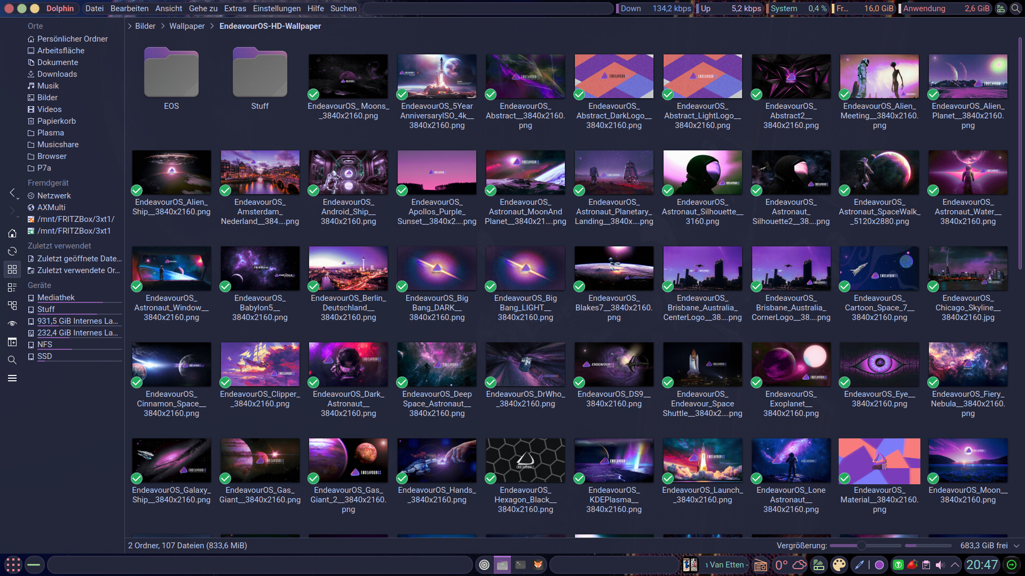Switch to compact list view mode
The image size is (1025, 576).
[12, 287]
